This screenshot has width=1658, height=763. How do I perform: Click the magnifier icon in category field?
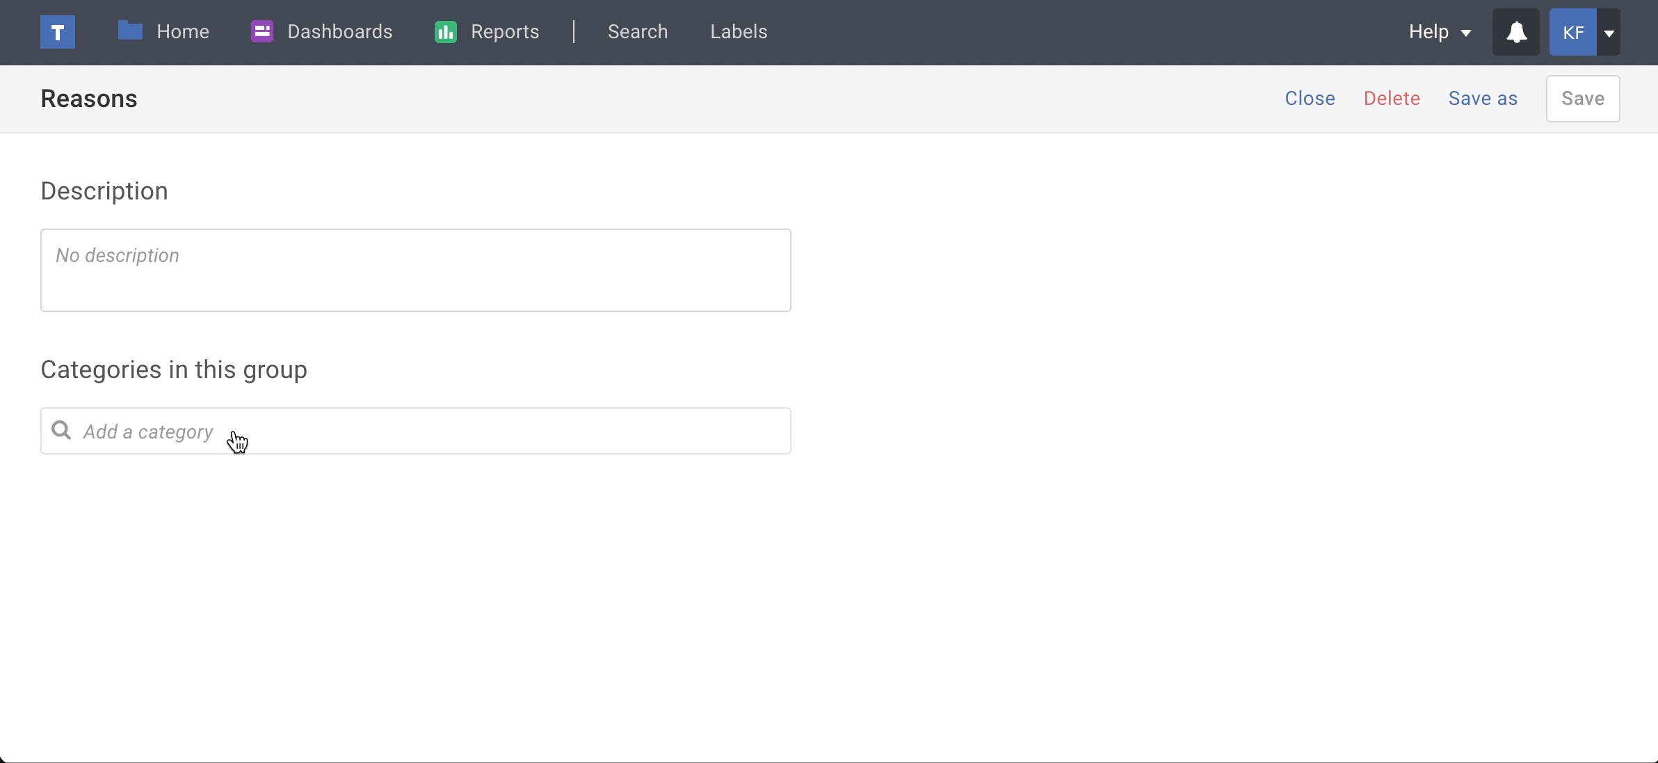(x=61, y=431)
